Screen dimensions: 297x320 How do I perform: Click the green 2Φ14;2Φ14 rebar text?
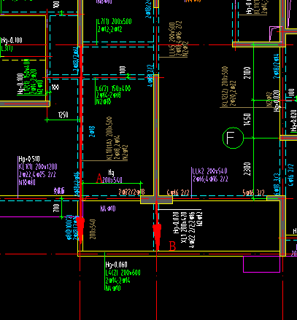[x=117, y=280]
